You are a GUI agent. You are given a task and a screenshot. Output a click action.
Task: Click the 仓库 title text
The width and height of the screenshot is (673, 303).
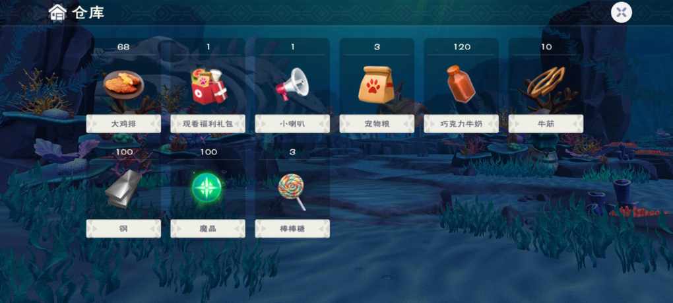point(88,13)
